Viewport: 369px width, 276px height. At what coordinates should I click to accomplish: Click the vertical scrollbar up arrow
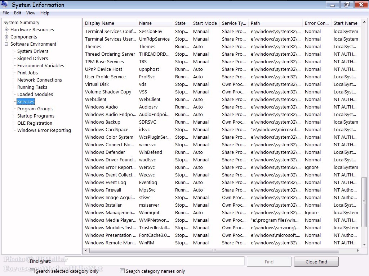(x=364, y=22)
